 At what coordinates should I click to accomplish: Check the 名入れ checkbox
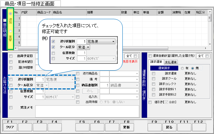click(x=77, y=97)
